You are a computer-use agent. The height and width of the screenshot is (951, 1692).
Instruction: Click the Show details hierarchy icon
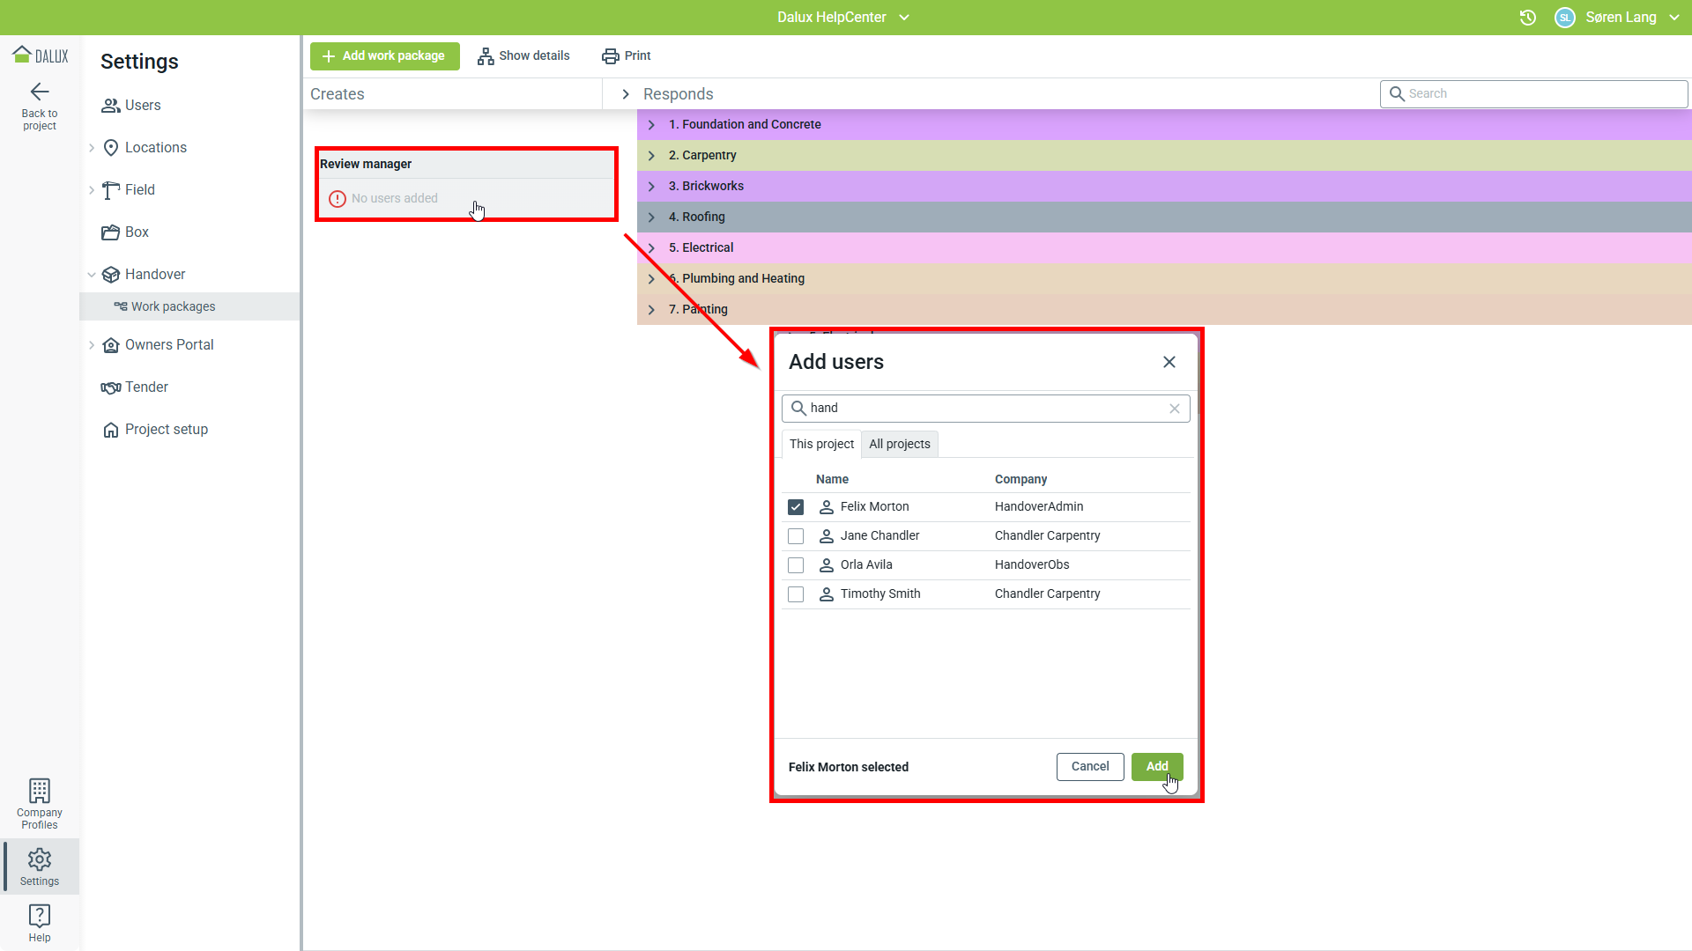coord(486,56)
